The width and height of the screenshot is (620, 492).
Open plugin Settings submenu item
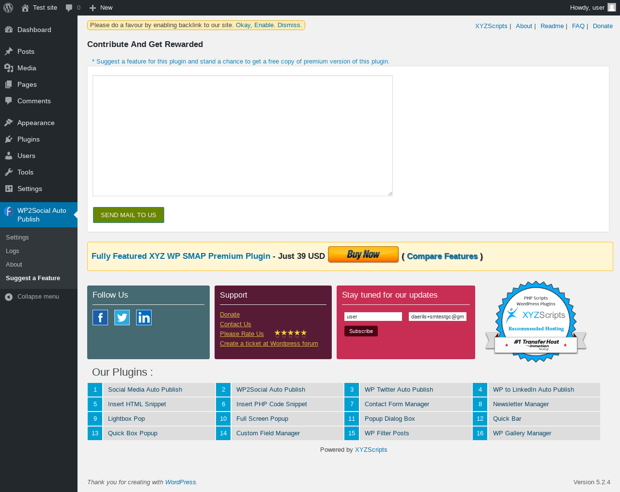(x=17, y=238)
